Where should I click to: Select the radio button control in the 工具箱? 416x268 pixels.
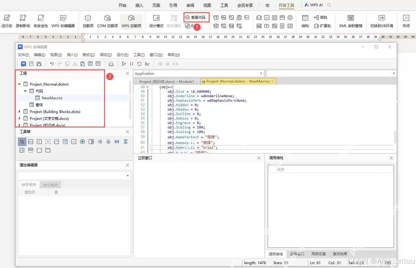(x=83, y=142)
